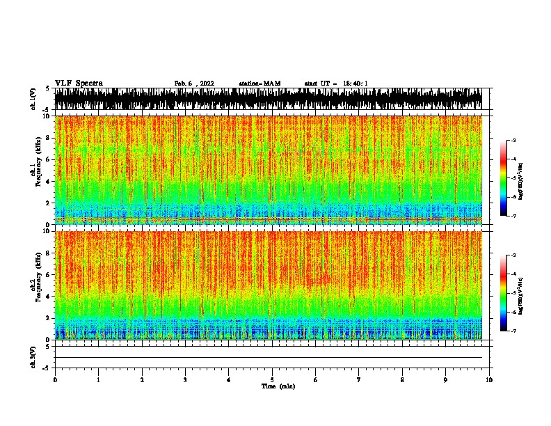Screen dimensions: 551x426
Task: Click the "ch.3(V)" axis label
Action: tap(33, 358)
